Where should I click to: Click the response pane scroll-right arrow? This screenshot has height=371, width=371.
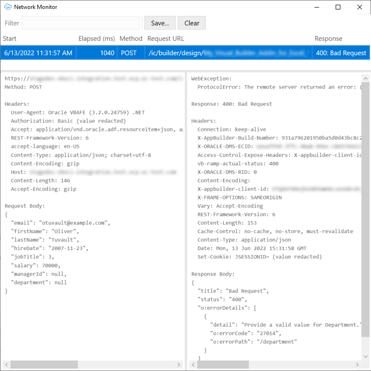click(x=357, y=364)
